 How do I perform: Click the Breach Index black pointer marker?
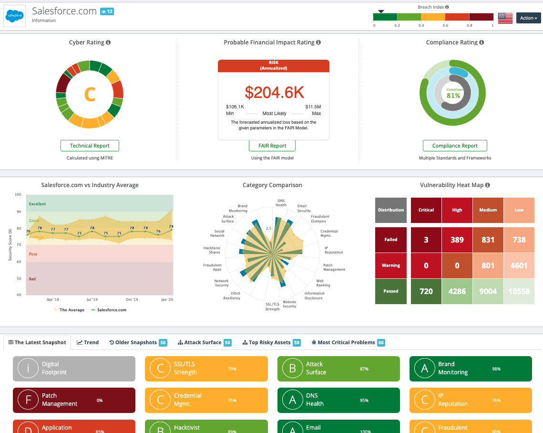tap(381, 11)
